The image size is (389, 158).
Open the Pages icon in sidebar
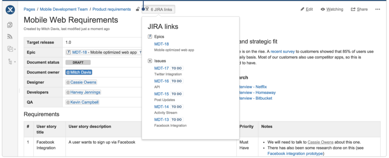[x=10, y=25]
